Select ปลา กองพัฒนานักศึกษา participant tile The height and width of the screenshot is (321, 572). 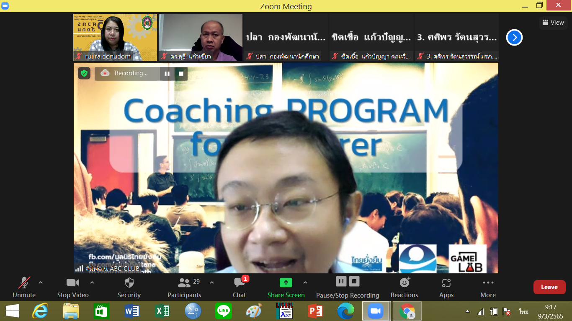[x=286, y=38]
